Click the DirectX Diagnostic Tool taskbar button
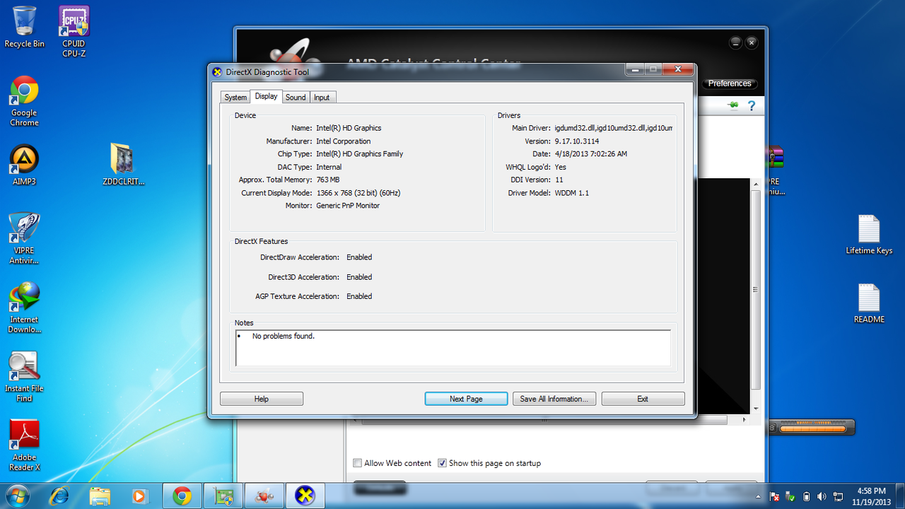The image size is (905, 509). click(305, 496)
